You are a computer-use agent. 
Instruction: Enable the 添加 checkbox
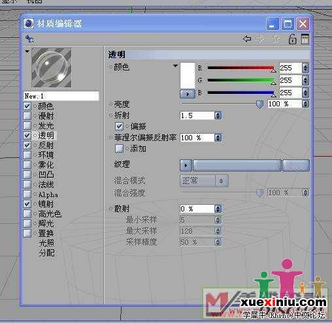[x=119, y=149]
